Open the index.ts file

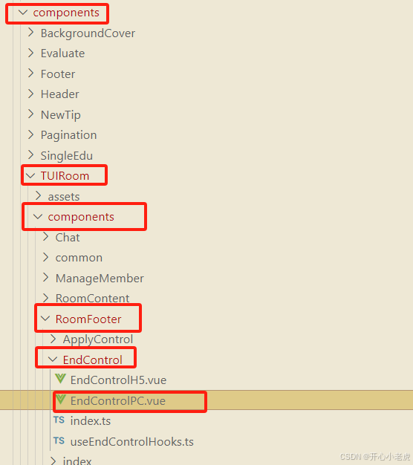(x=91, y=421)
